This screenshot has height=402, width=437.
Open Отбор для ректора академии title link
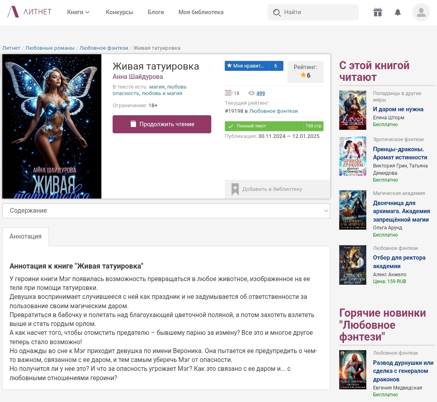[x=399, y=262]
